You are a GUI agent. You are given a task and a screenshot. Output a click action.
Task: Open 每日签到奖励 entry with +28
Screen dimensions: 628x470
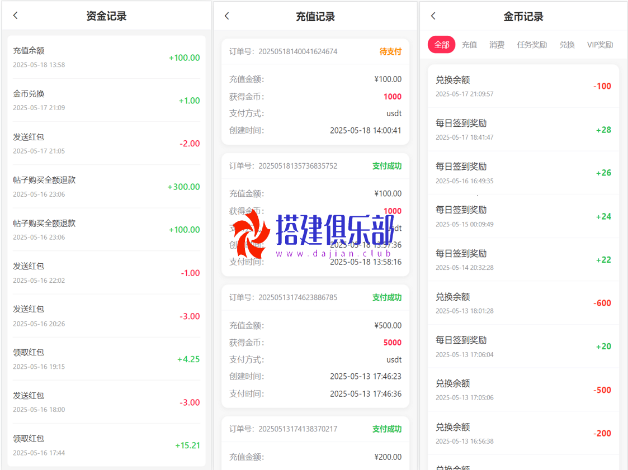pos(523,130)
